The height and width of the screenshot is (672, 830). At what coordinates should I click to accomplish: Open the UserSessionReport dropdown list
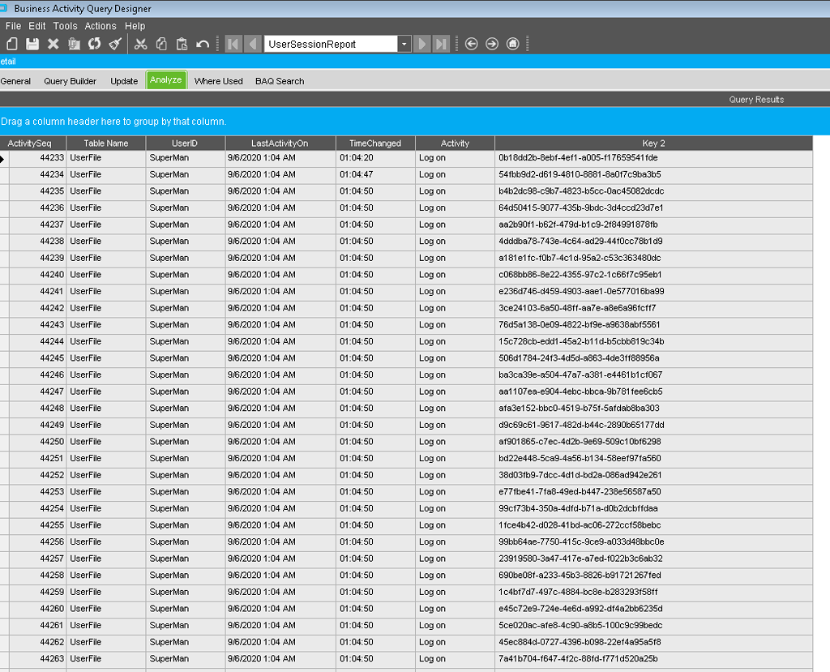[404, 44]
